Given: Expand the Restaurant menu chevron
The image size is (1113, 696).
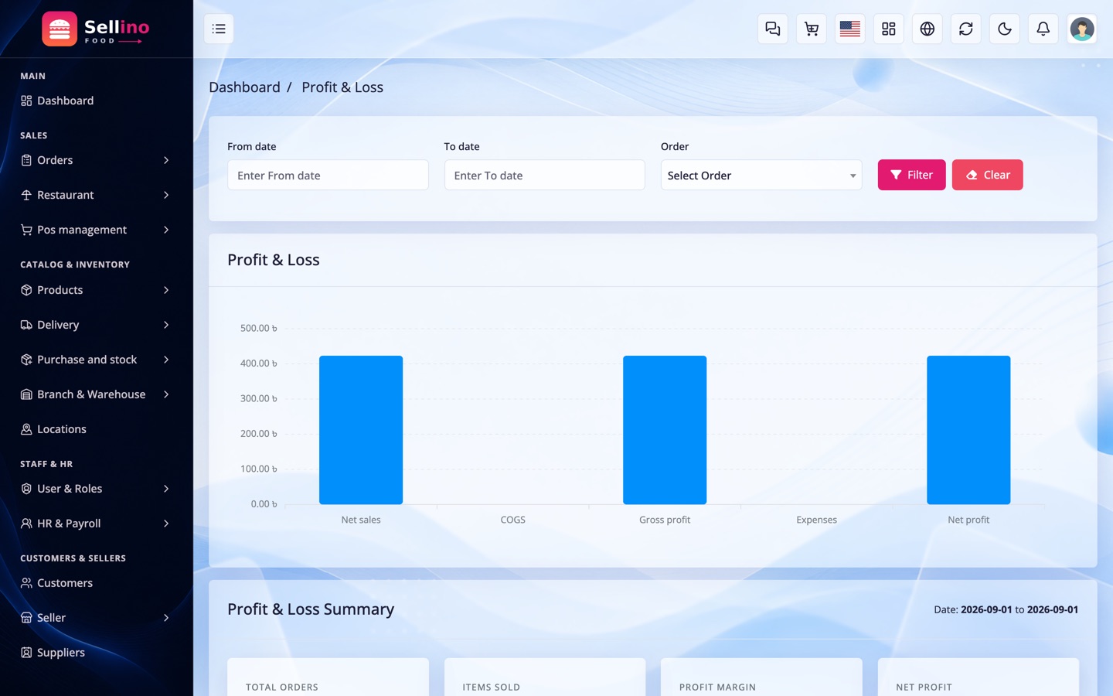Looking at the screenshot, I should pyautogui.click(x=166, y=195).
